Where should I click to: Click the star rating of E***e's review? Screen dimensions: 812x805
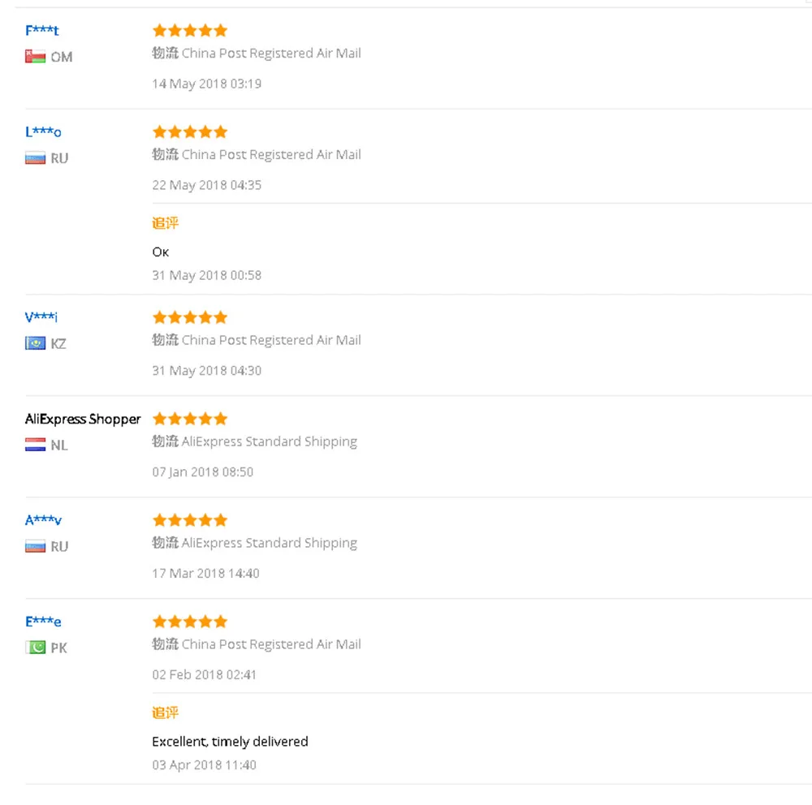(x=190, y=622)
